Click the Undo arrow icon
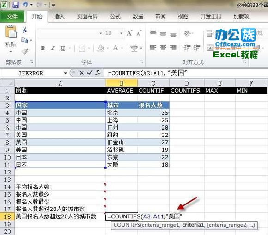Viewport: 268px width, 235px height. (x=25, y=5)
